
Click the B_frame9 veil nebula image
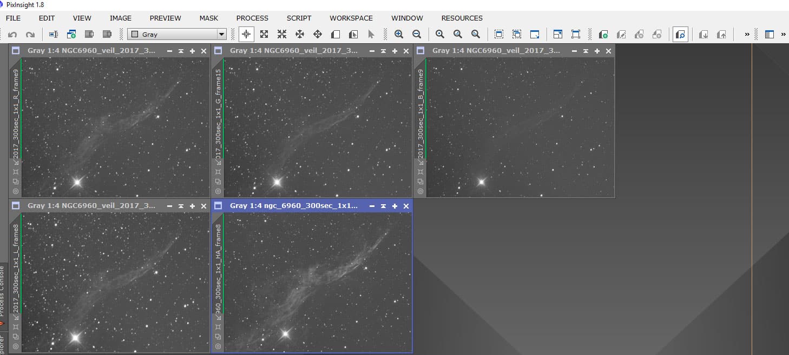coord(521,128)
